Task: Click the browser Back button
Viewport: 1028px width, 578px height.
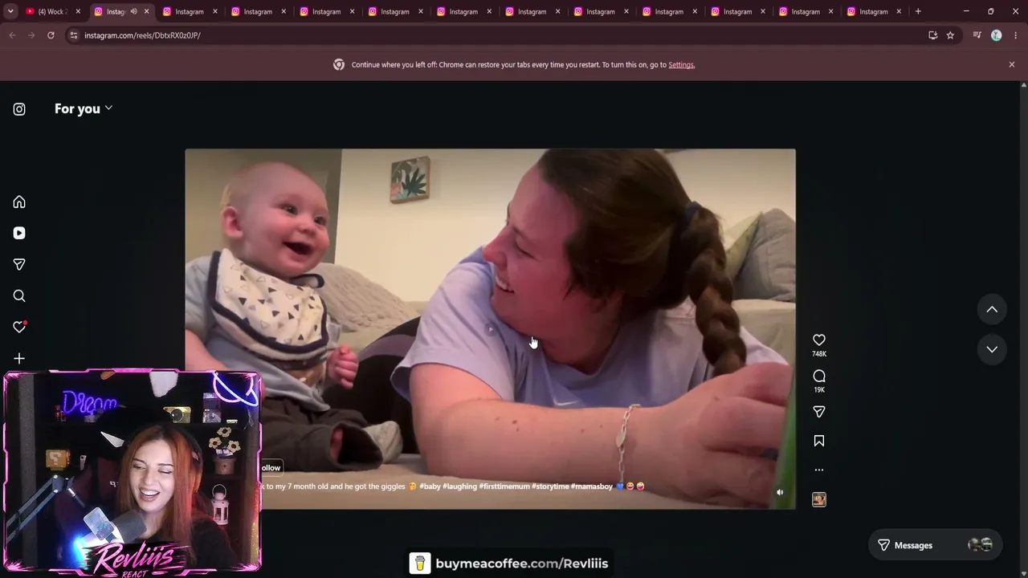Action: coord(12,35)
